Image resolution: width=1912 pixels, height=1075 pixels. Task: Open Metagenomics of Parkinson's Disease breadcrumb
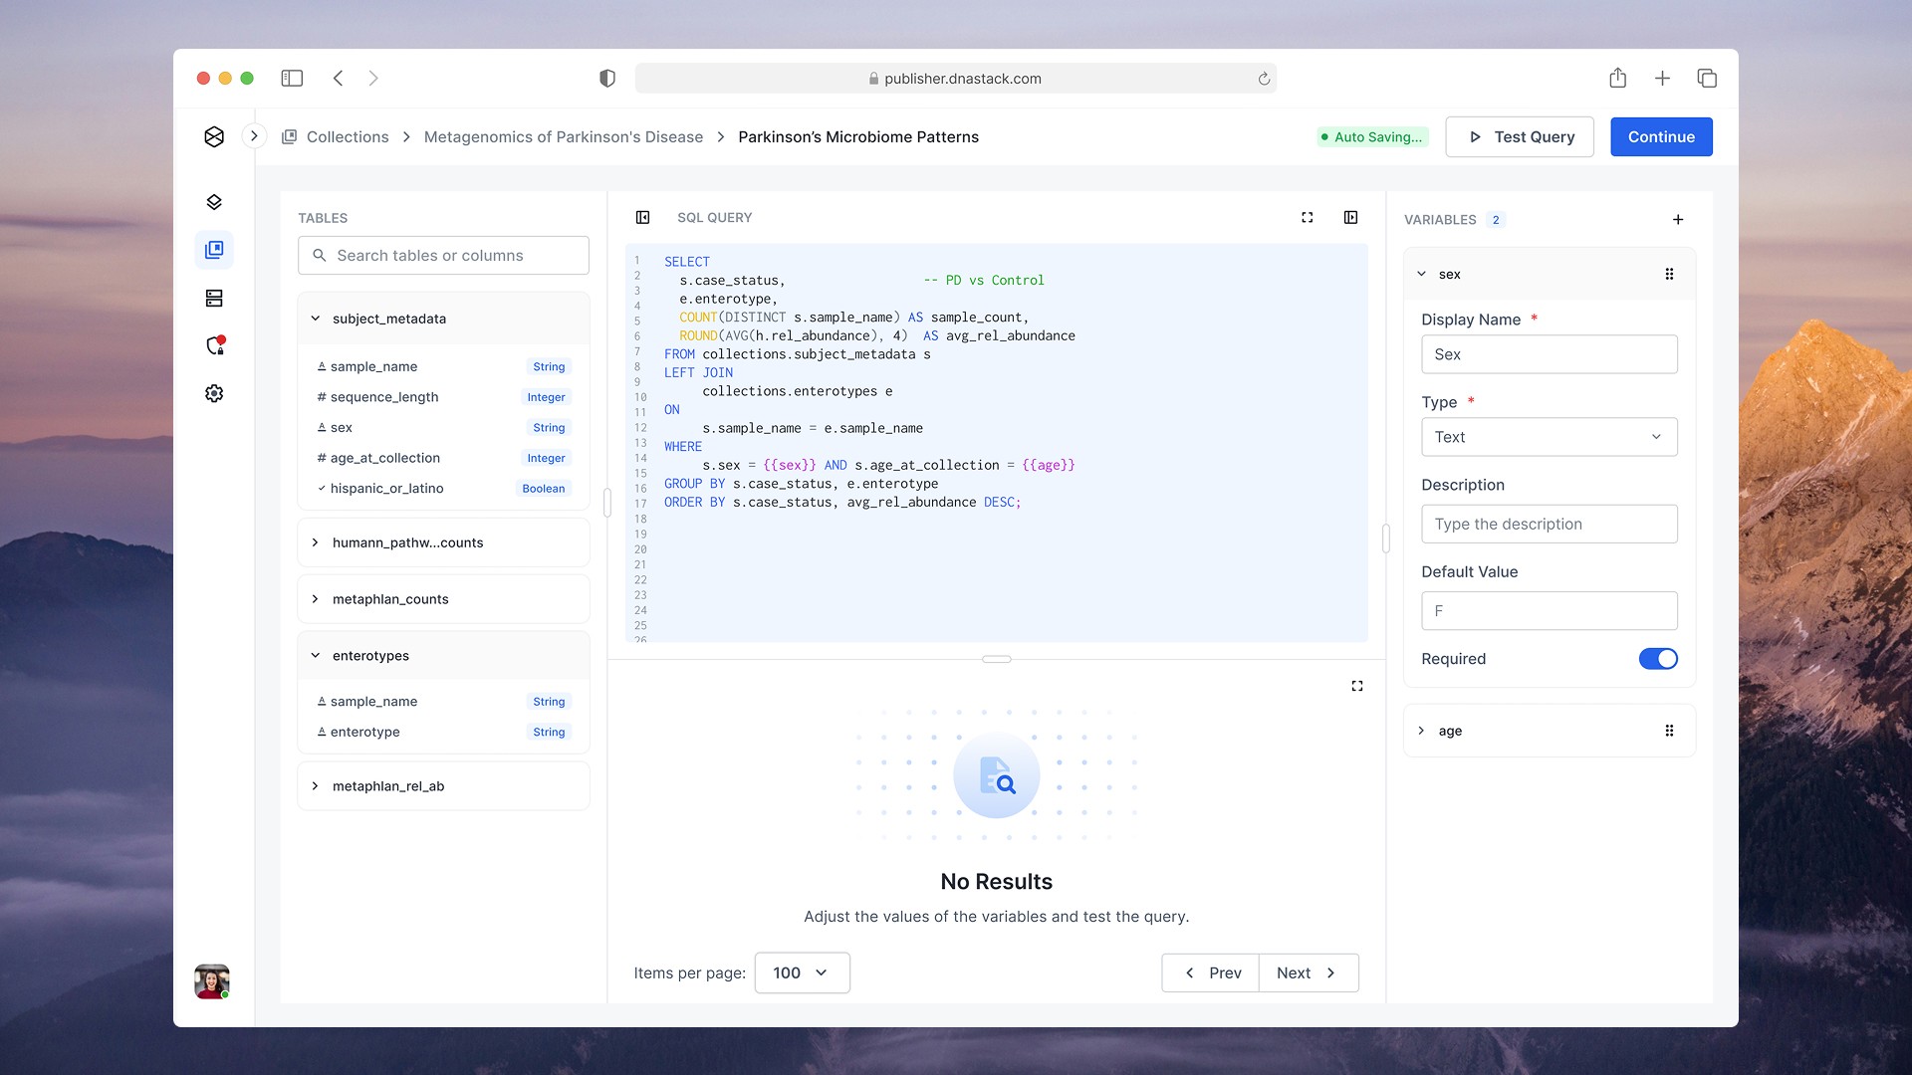coord(564,136)
